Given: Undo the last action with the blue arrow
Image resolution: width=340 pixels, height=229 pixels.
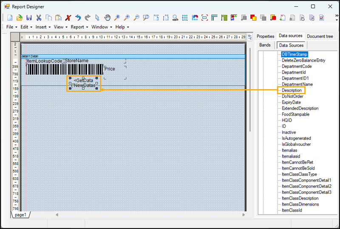Looking at the screenshot, I should pos(78,18).
